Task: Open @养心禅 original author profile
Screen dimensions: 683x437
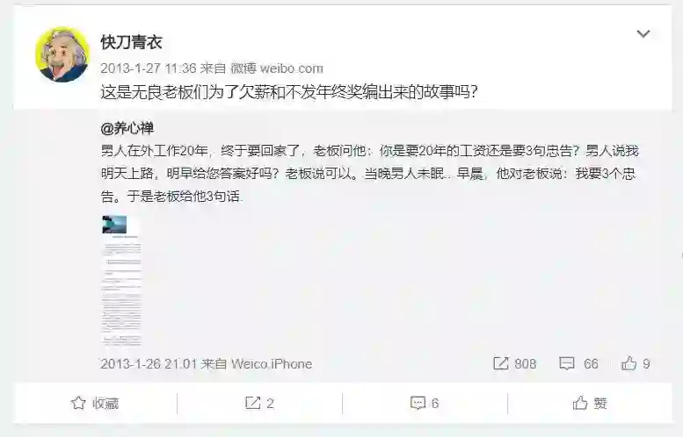Action: [x=127, y=128]
